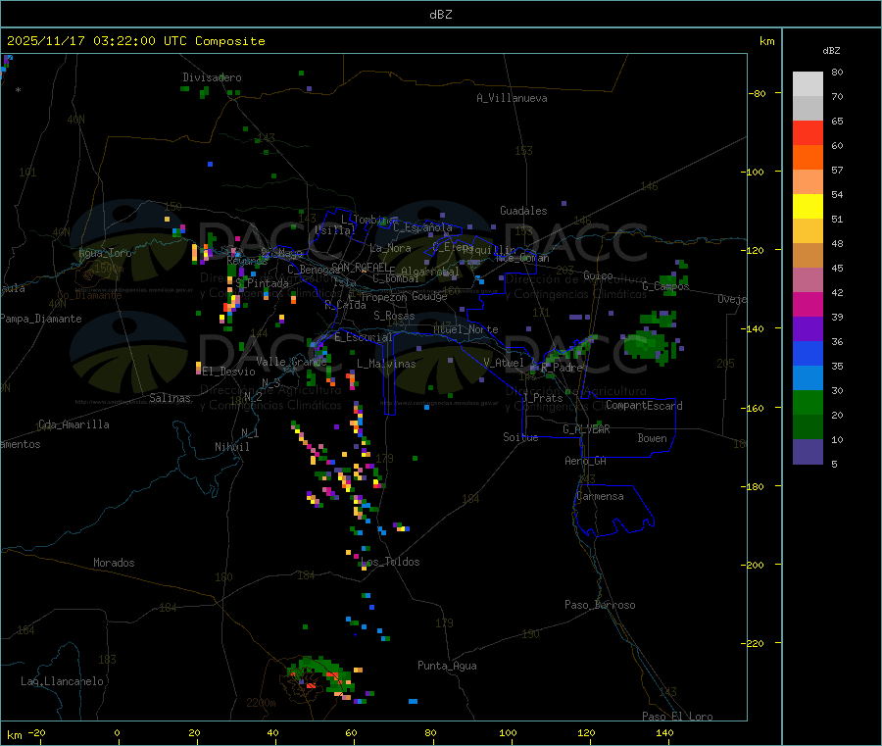Click the E_Escorial map label

point(364,337)
